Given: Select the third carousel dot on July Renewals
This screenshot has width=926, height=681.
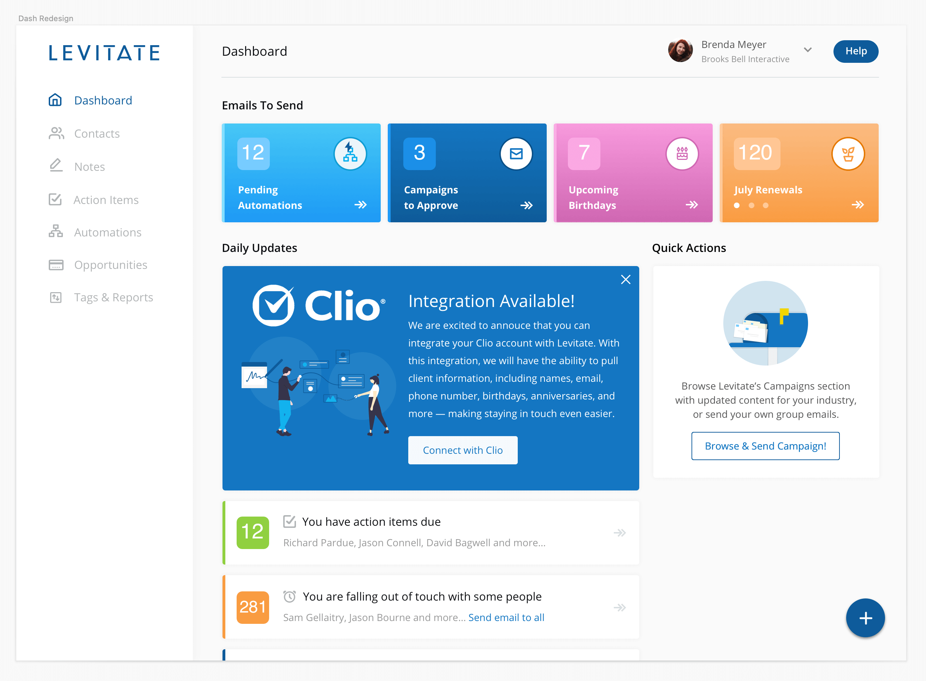Looking at the screenshot, I should pos(766,205).
